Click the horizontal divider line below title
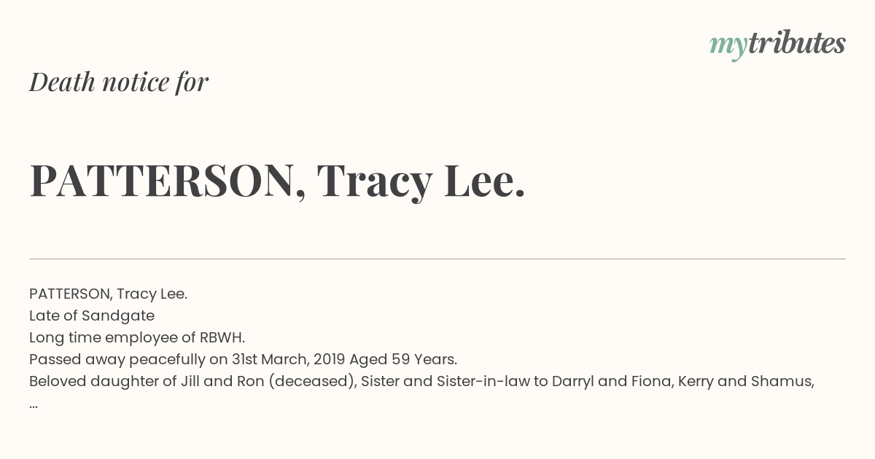 click(x=437, y=259)
